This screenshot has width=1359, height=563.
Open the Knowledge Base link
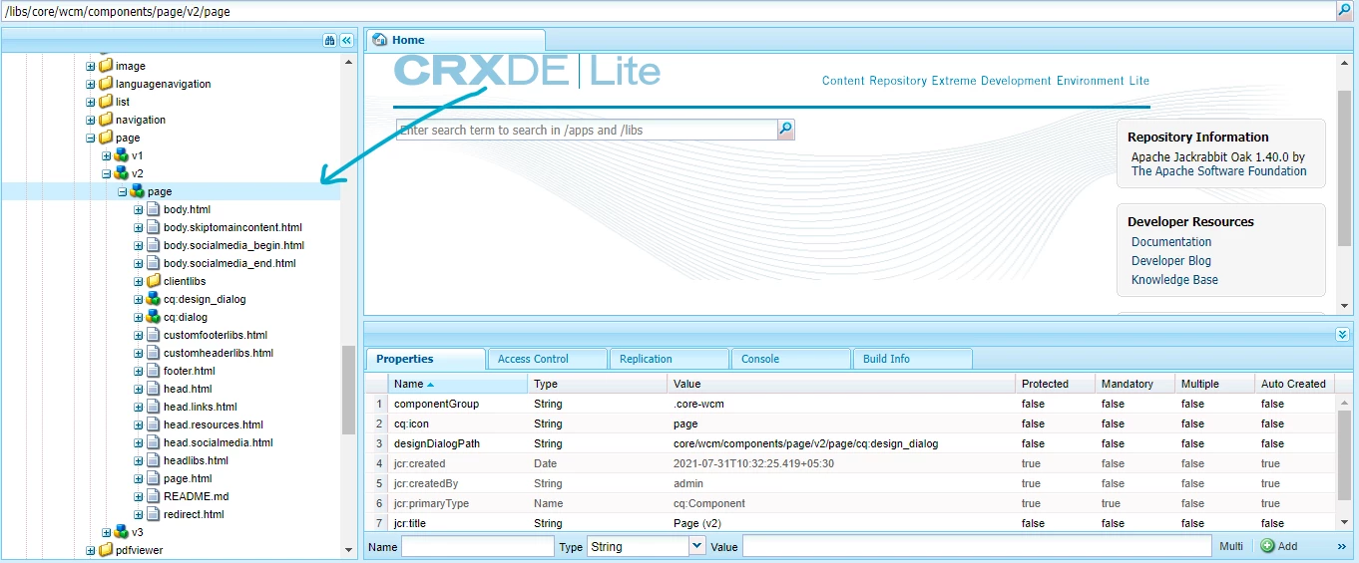[x=1174, y=280]
